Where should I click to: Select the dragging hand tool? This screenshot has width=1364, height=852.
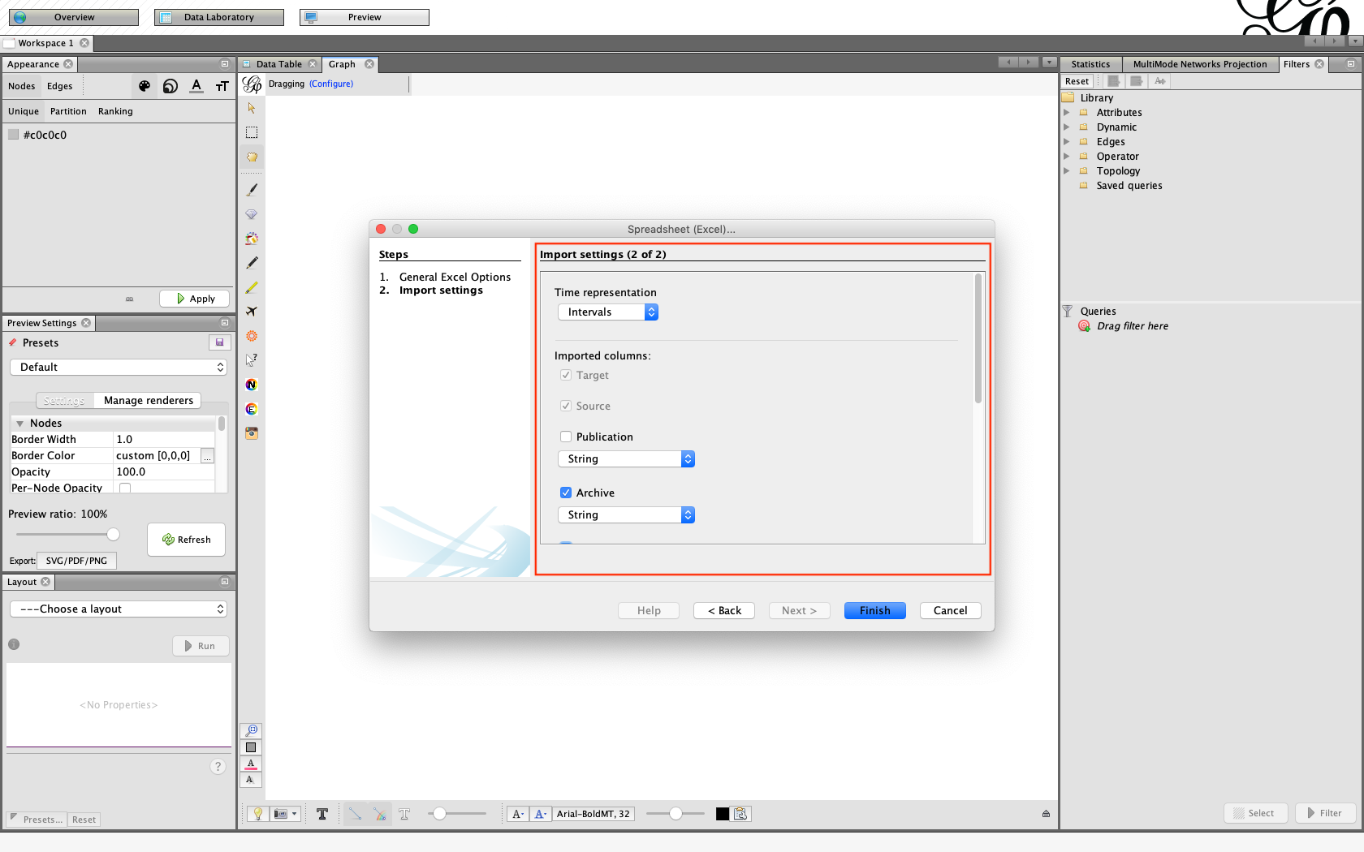[252, 157]
